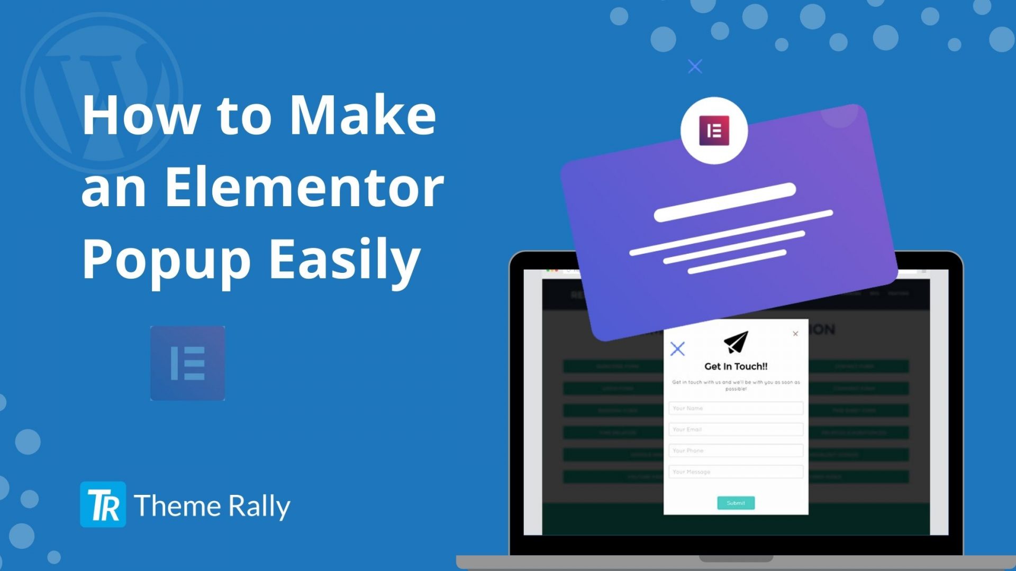This screenshot has height=571, width=1016.
Task: Click the gray X close button top-right popup
Action: 795,333
